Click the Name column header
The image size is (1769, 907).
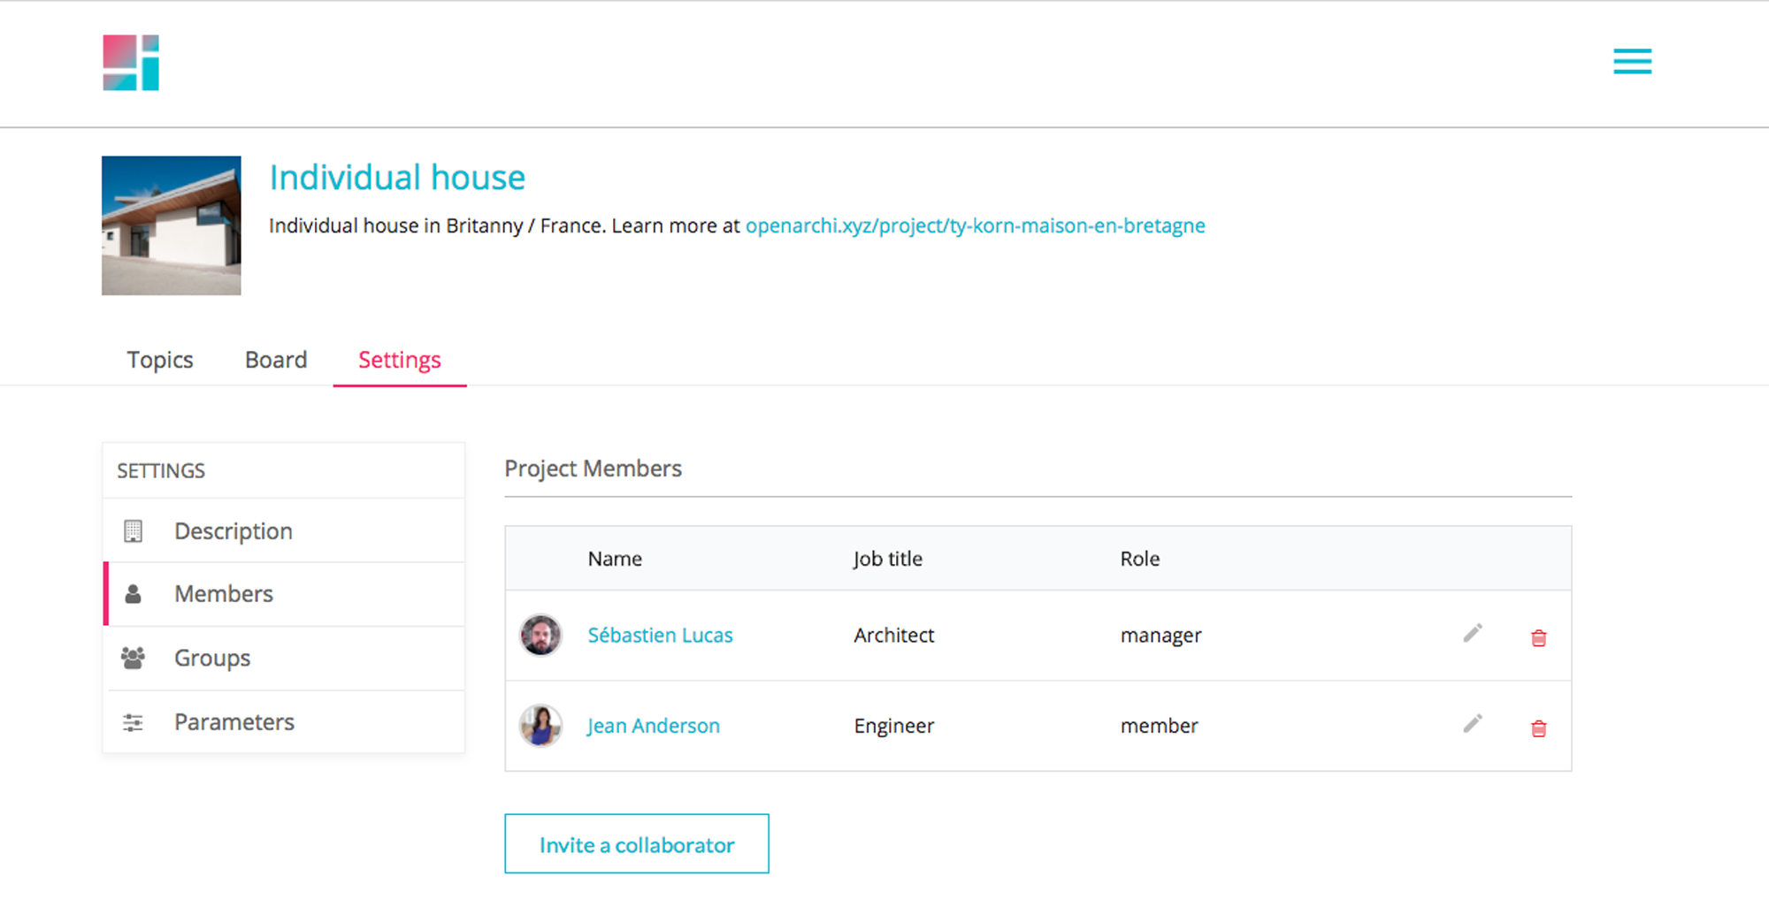pos(615,559)
